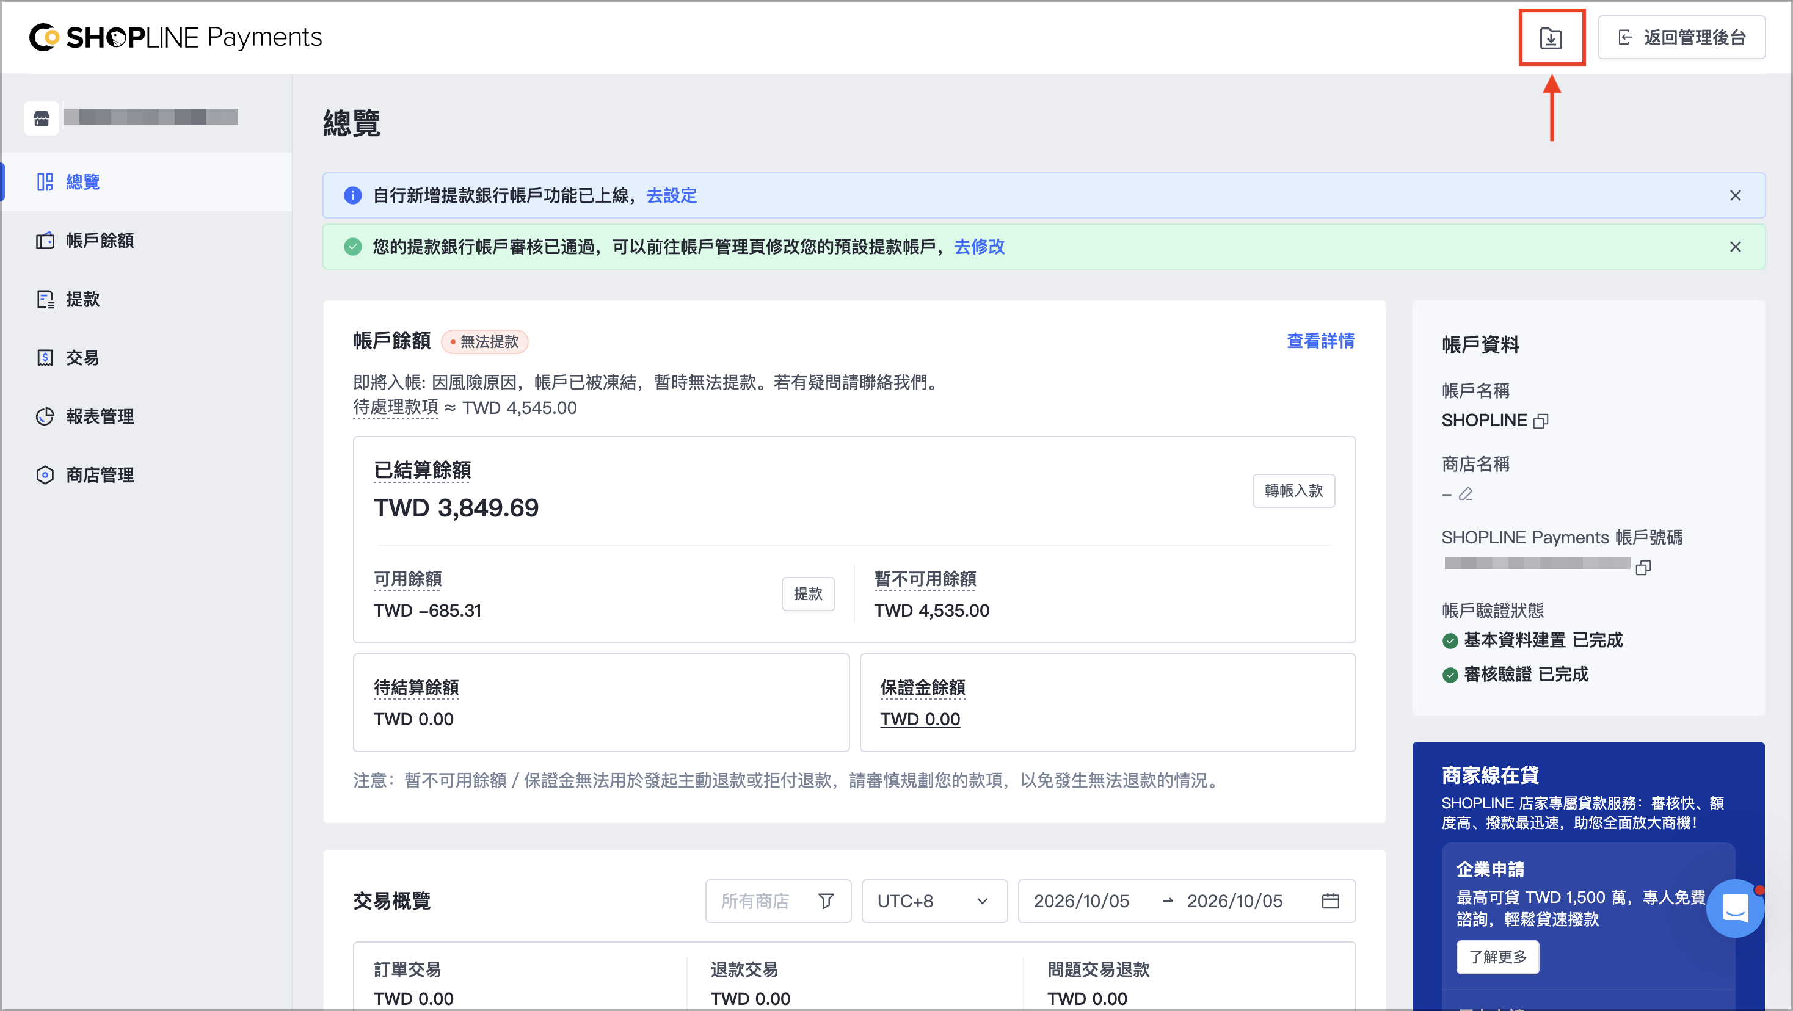Click the 已結算餘額 label
1793x1011 pixels.
(422, 470)
